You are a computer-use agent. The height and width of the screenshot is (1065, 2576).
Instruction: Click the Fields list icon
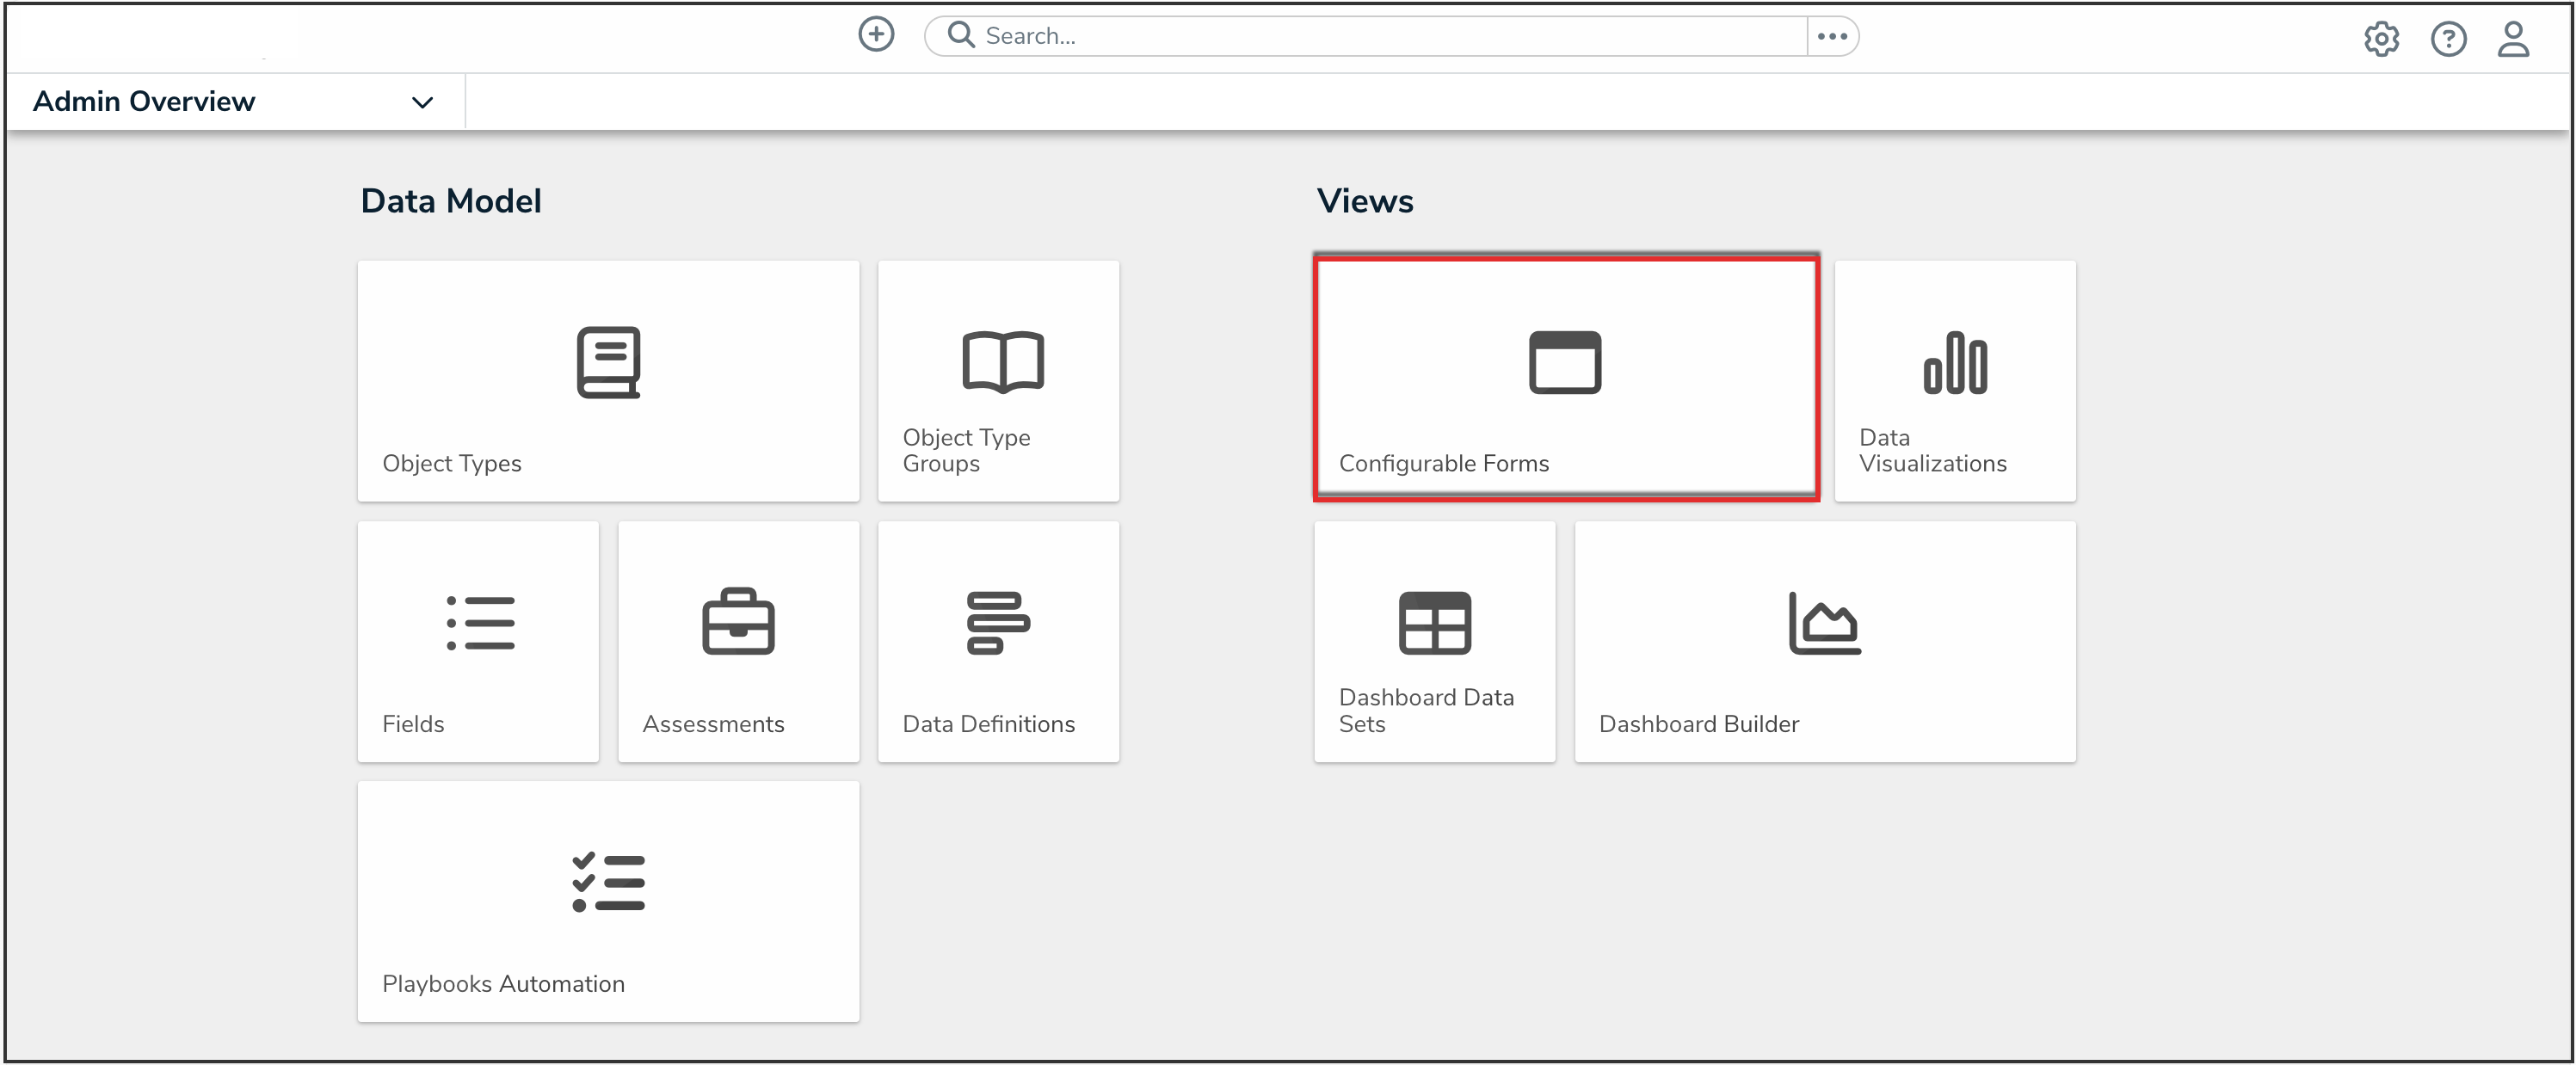pos(480,623)
